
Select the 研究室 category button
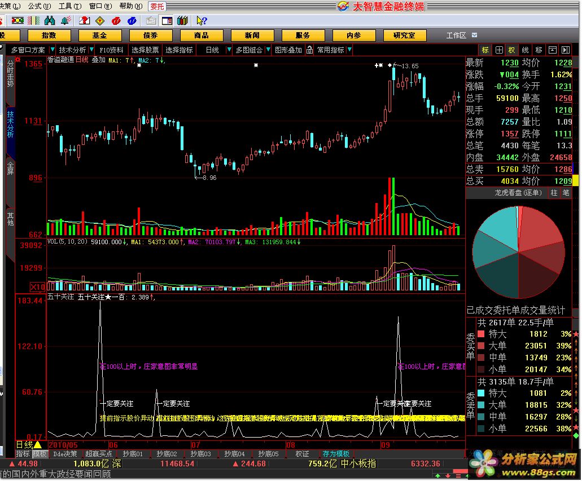tap(404, 35)
